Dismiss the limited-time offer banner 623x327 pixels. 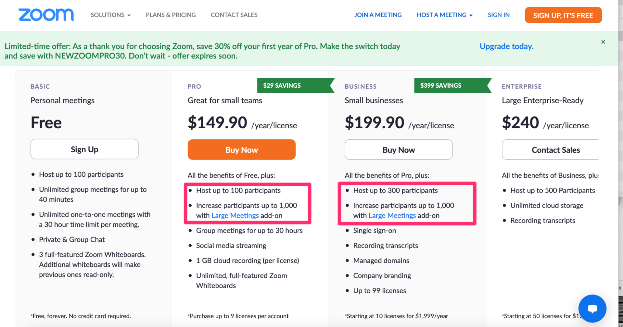pyautogui.click(x=603, y=42)
